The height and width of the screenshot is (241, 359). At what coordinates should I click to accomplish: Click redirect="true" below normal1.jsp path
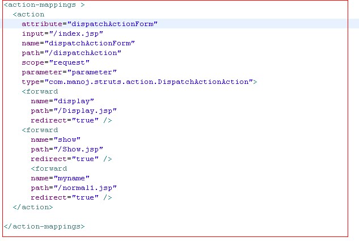point(71,197)
